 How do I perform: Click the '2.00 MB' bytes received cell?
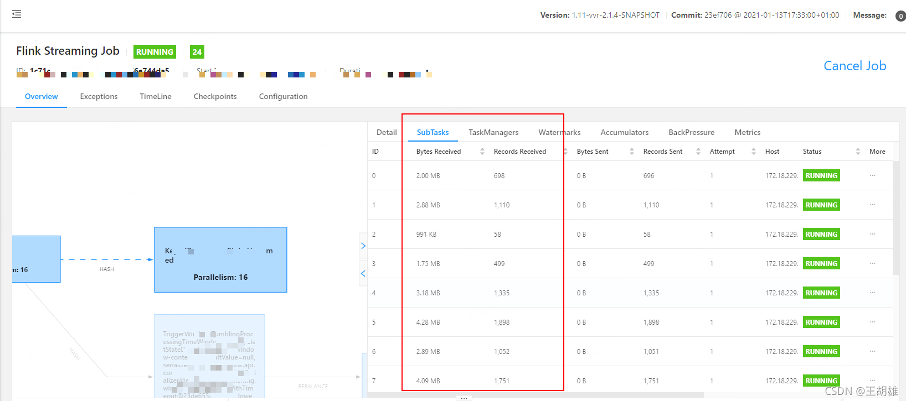pos(428,176)
